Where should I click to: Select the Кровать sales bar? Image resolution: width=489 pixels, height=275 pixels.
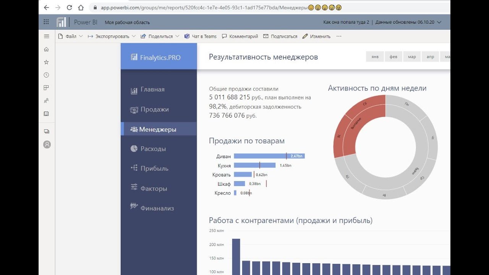tap(243, 175)
